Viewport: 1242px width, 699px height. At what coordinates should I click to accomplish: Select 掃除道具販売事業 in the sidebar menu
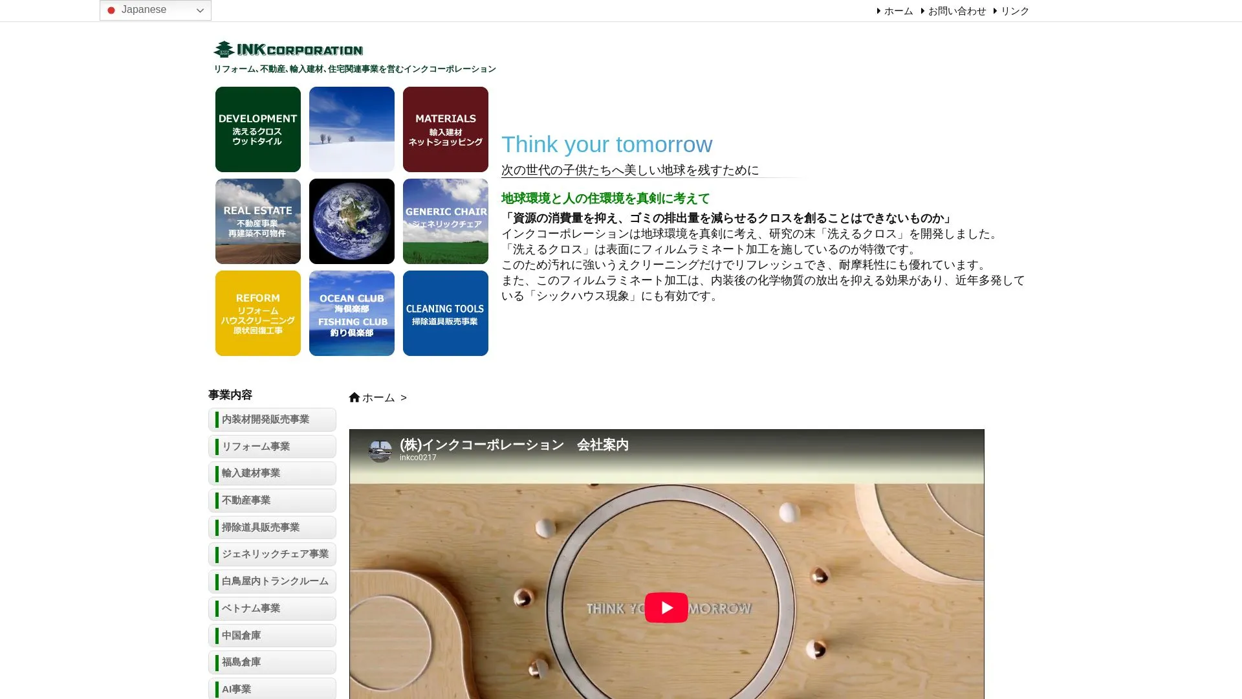point(272,527)
